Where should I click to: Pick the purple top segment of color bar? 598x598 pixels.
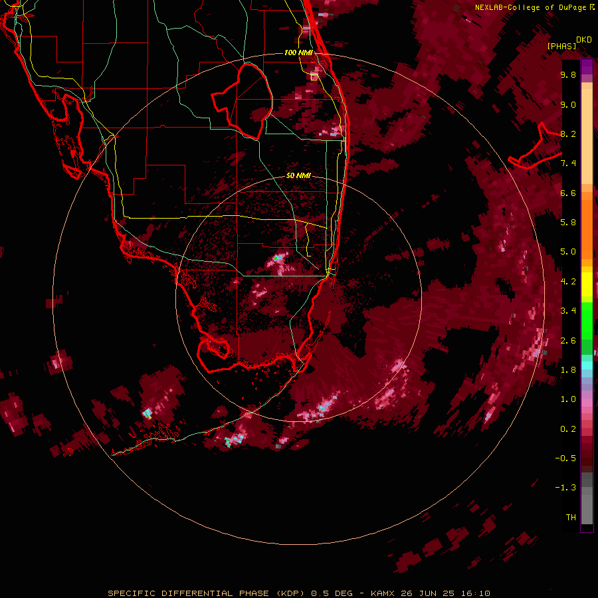(x=587, y=66)
